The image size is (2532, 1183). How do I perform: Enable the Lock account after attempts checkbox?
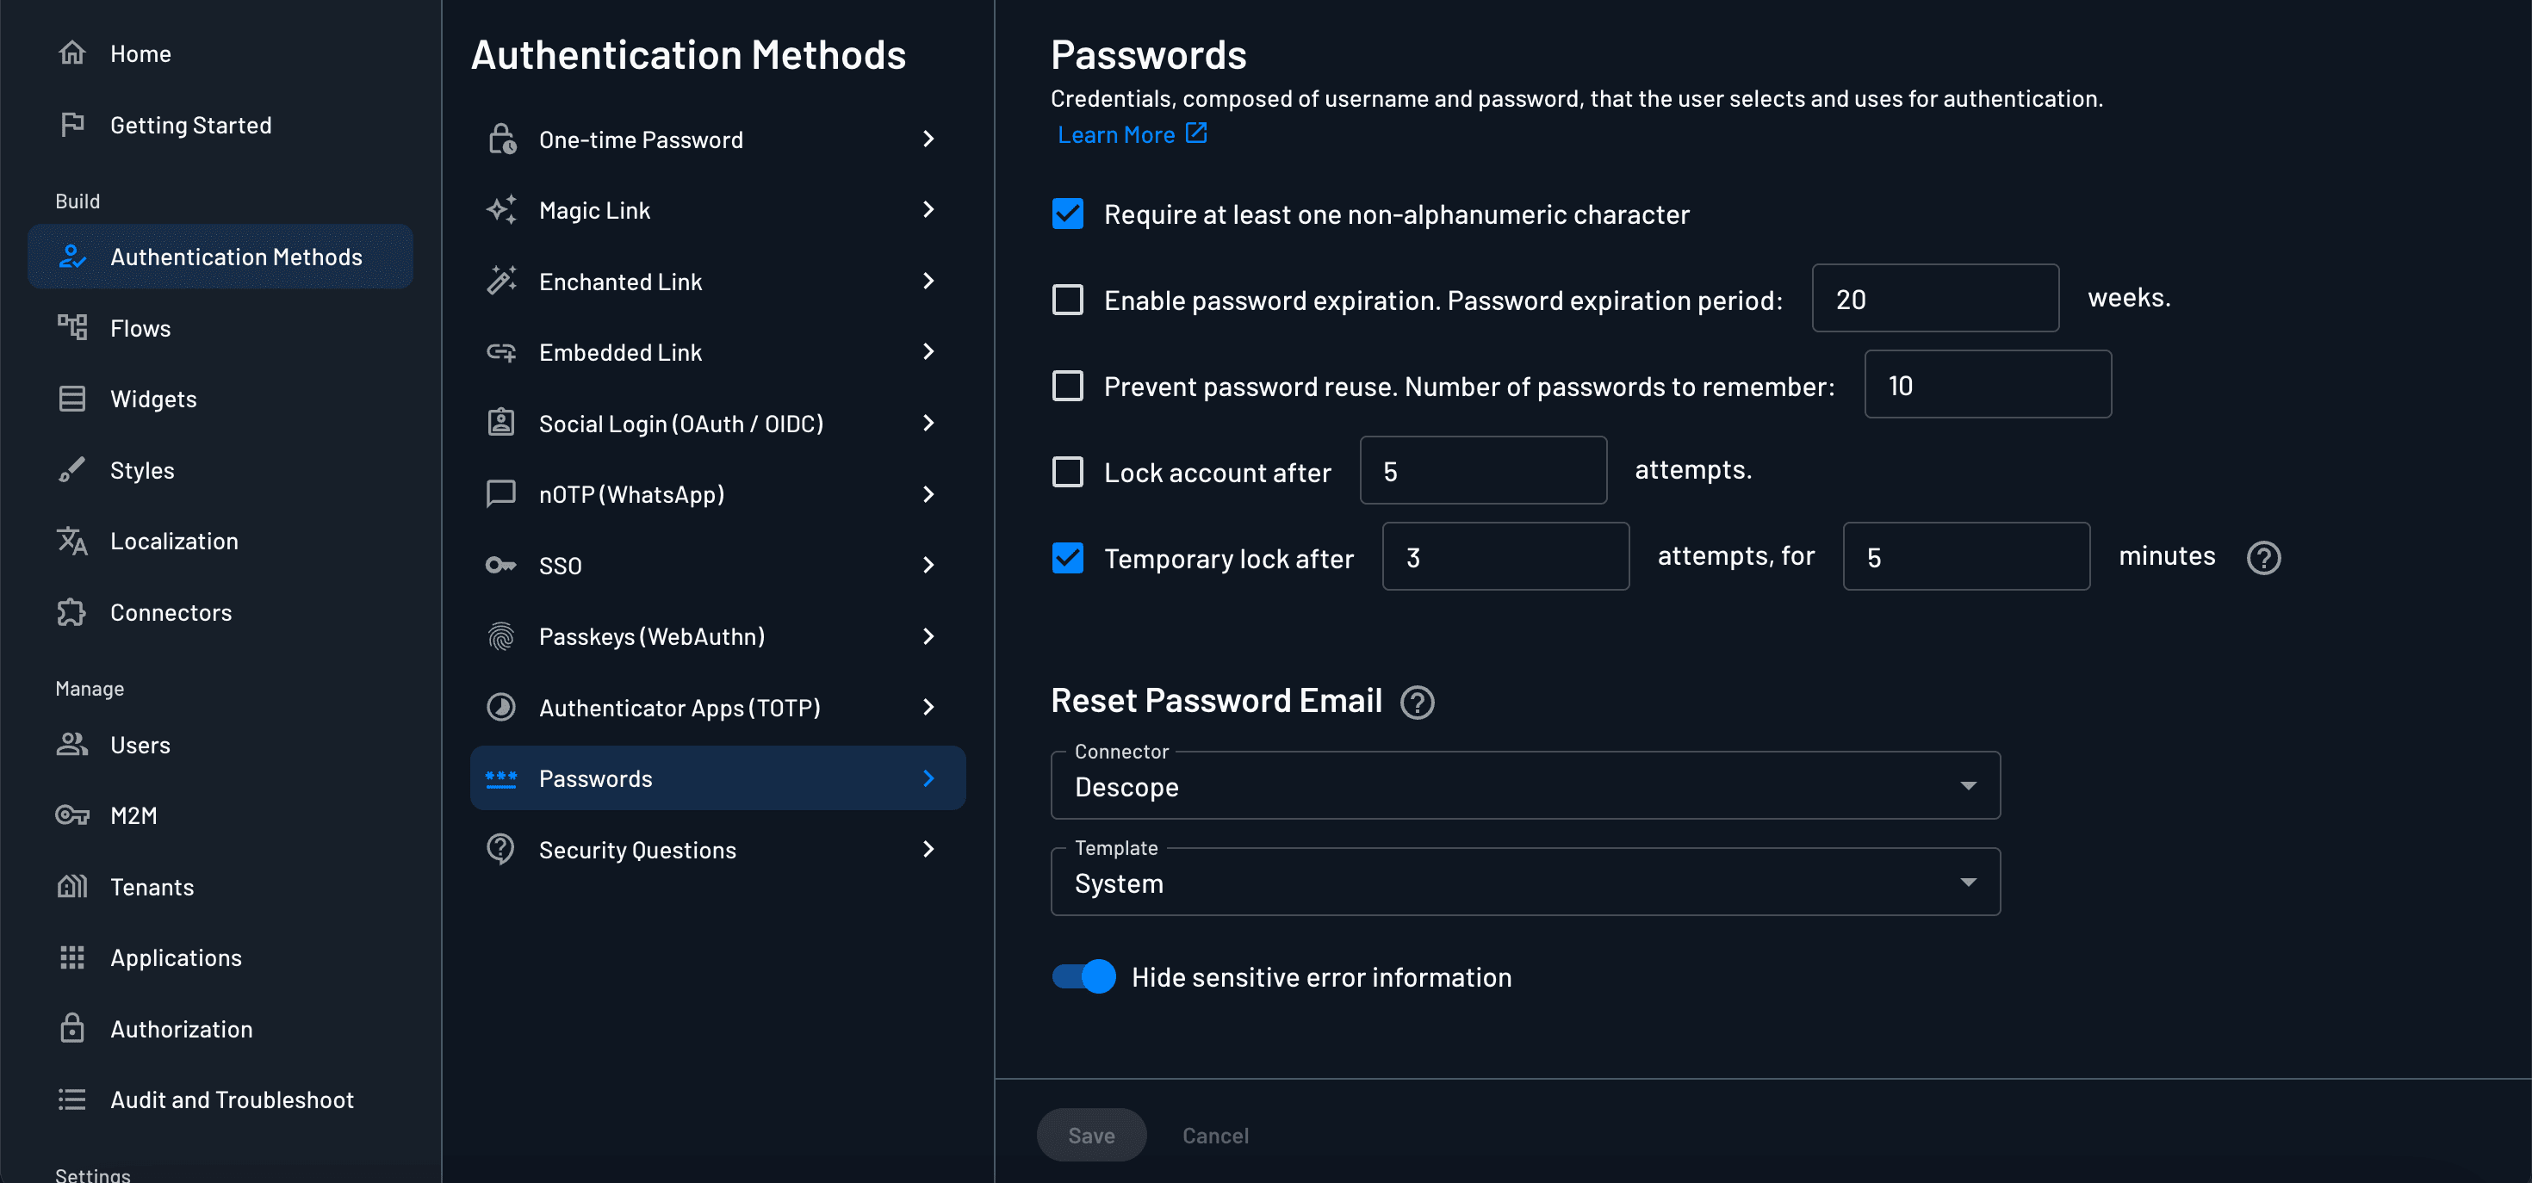1067,469
